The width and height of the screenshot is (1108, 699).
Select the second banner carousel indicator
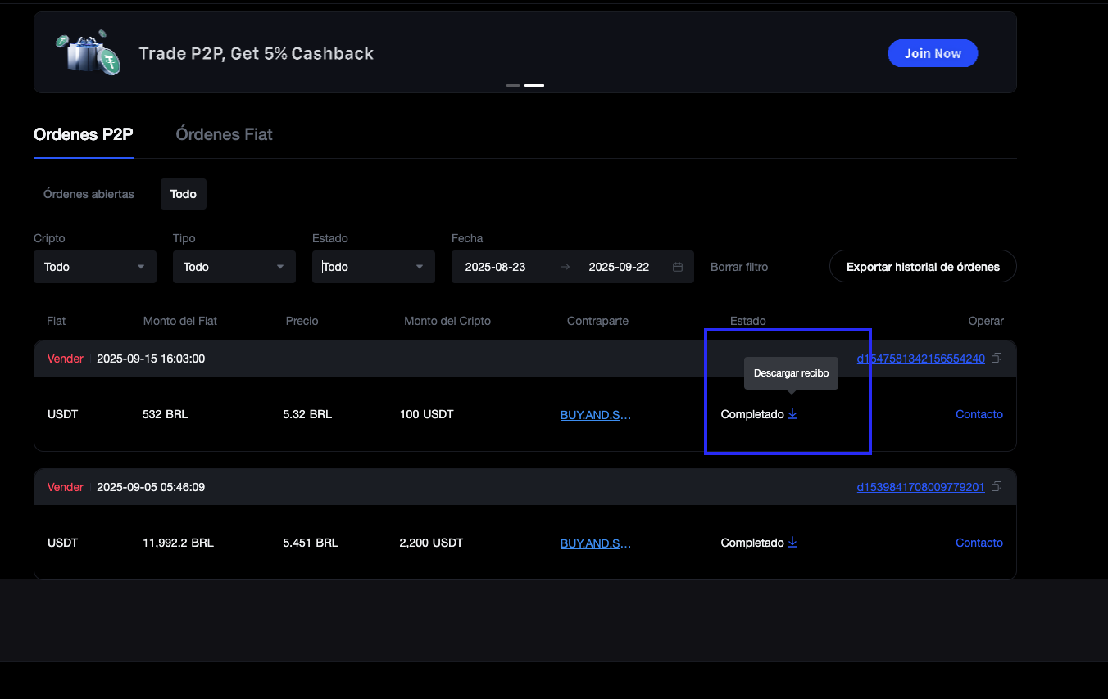pyautogui.click(x=534, y=85)
